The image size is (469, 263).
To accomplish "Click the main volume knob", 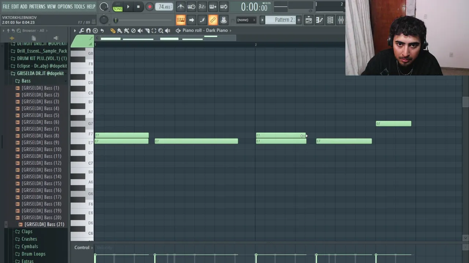I will (x=104, y=7).
